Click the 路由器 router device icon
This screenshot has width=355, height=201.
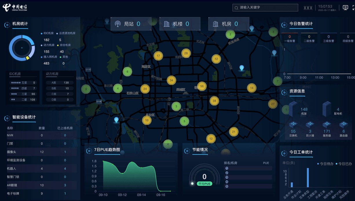343,125
